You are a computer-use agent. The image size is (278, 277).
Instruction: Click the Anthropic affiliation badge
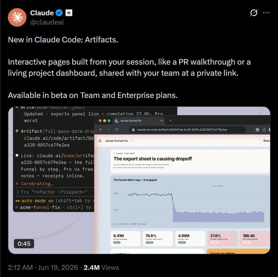(x=69, y=13)
